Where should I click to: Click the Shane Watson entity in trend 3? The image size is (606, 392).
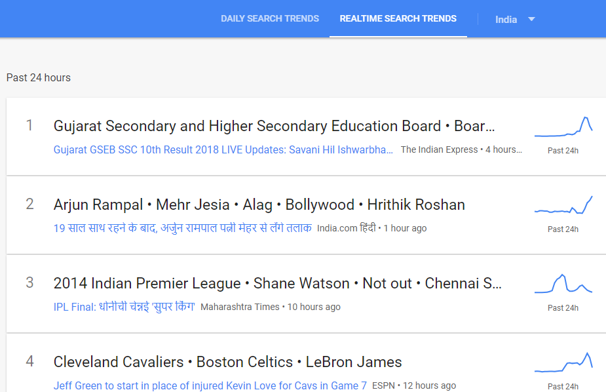[x=303, y=283]
